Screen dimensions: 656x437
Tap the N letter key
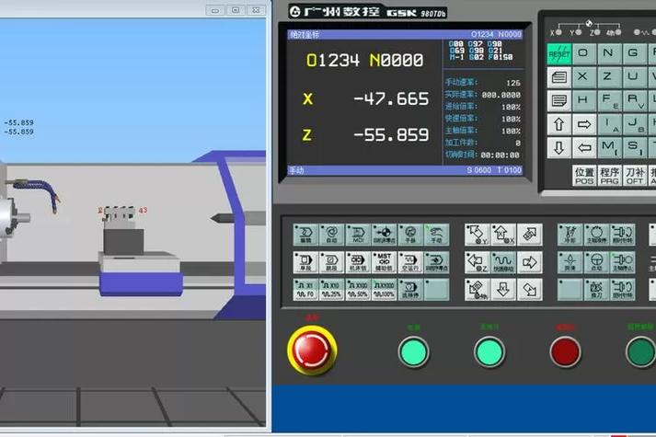pos(609,54)
